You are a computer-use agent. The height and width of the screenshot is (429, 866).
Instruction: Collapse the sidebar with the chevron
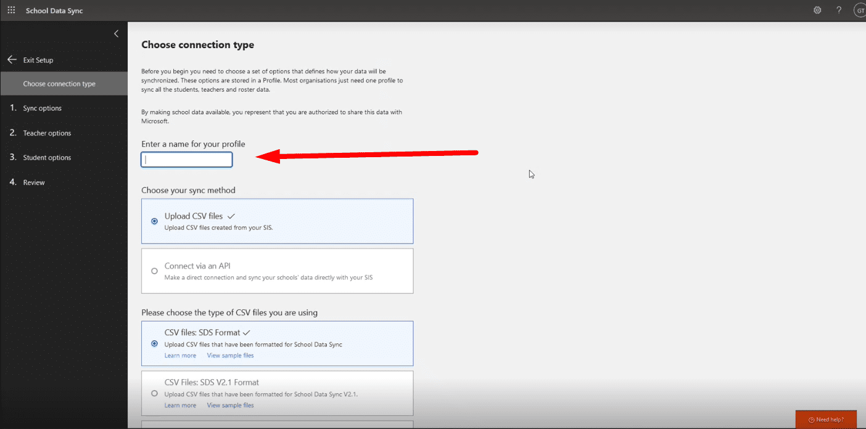116,34
